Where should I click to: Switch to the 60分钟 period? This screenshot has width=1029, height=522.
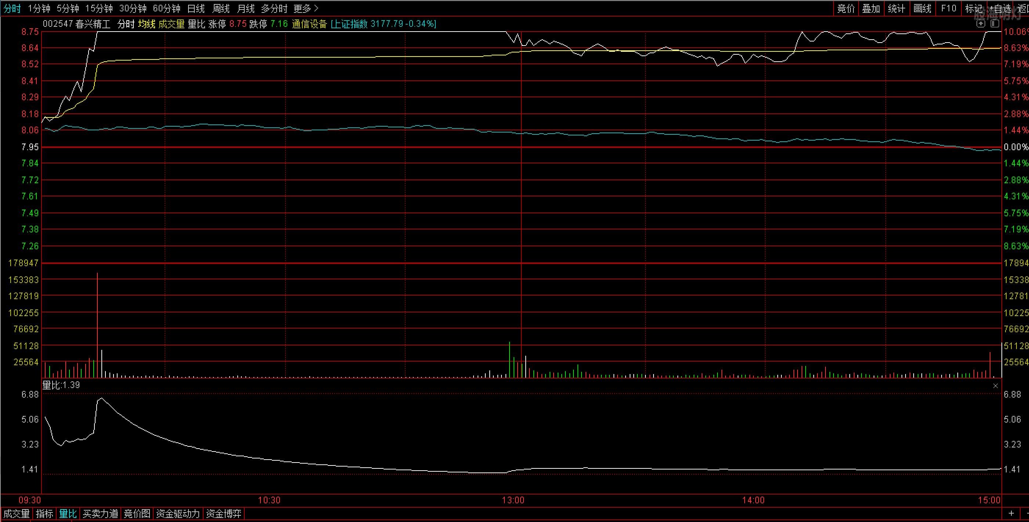tap(166, 8)
